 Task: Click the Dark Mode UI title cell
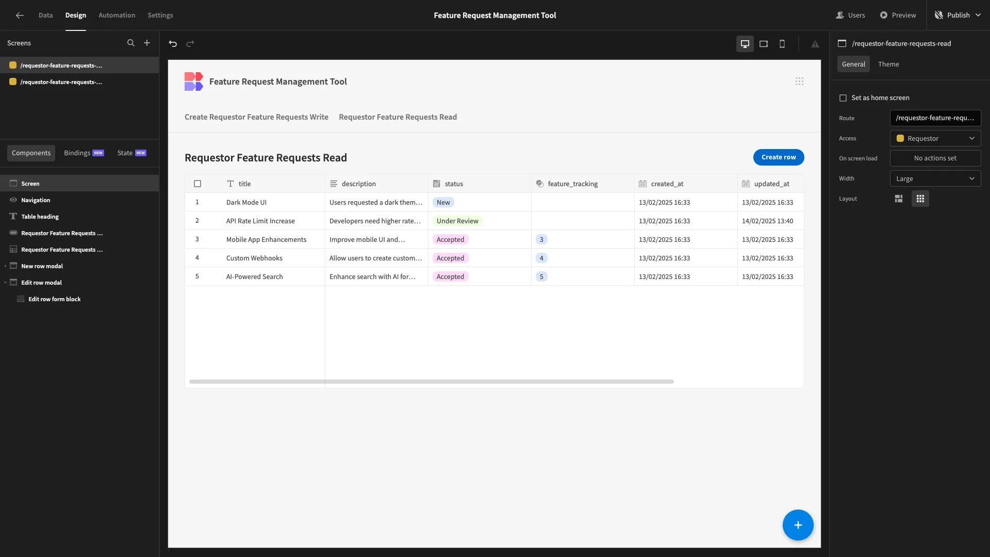tap(273, 203)
